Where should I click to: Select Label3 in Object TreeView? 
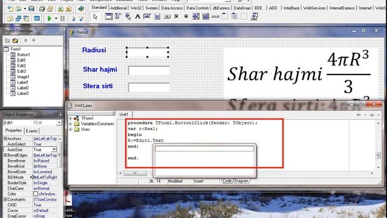(23, 93)
